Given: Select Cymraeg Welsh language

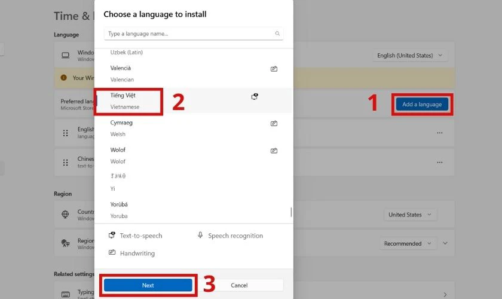Looking at the screenshot, I should (x=194, y=128).
